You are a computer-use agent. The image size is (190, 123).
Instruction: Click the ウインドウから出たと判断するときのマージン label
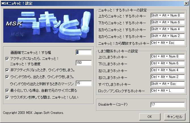[42, 84]
